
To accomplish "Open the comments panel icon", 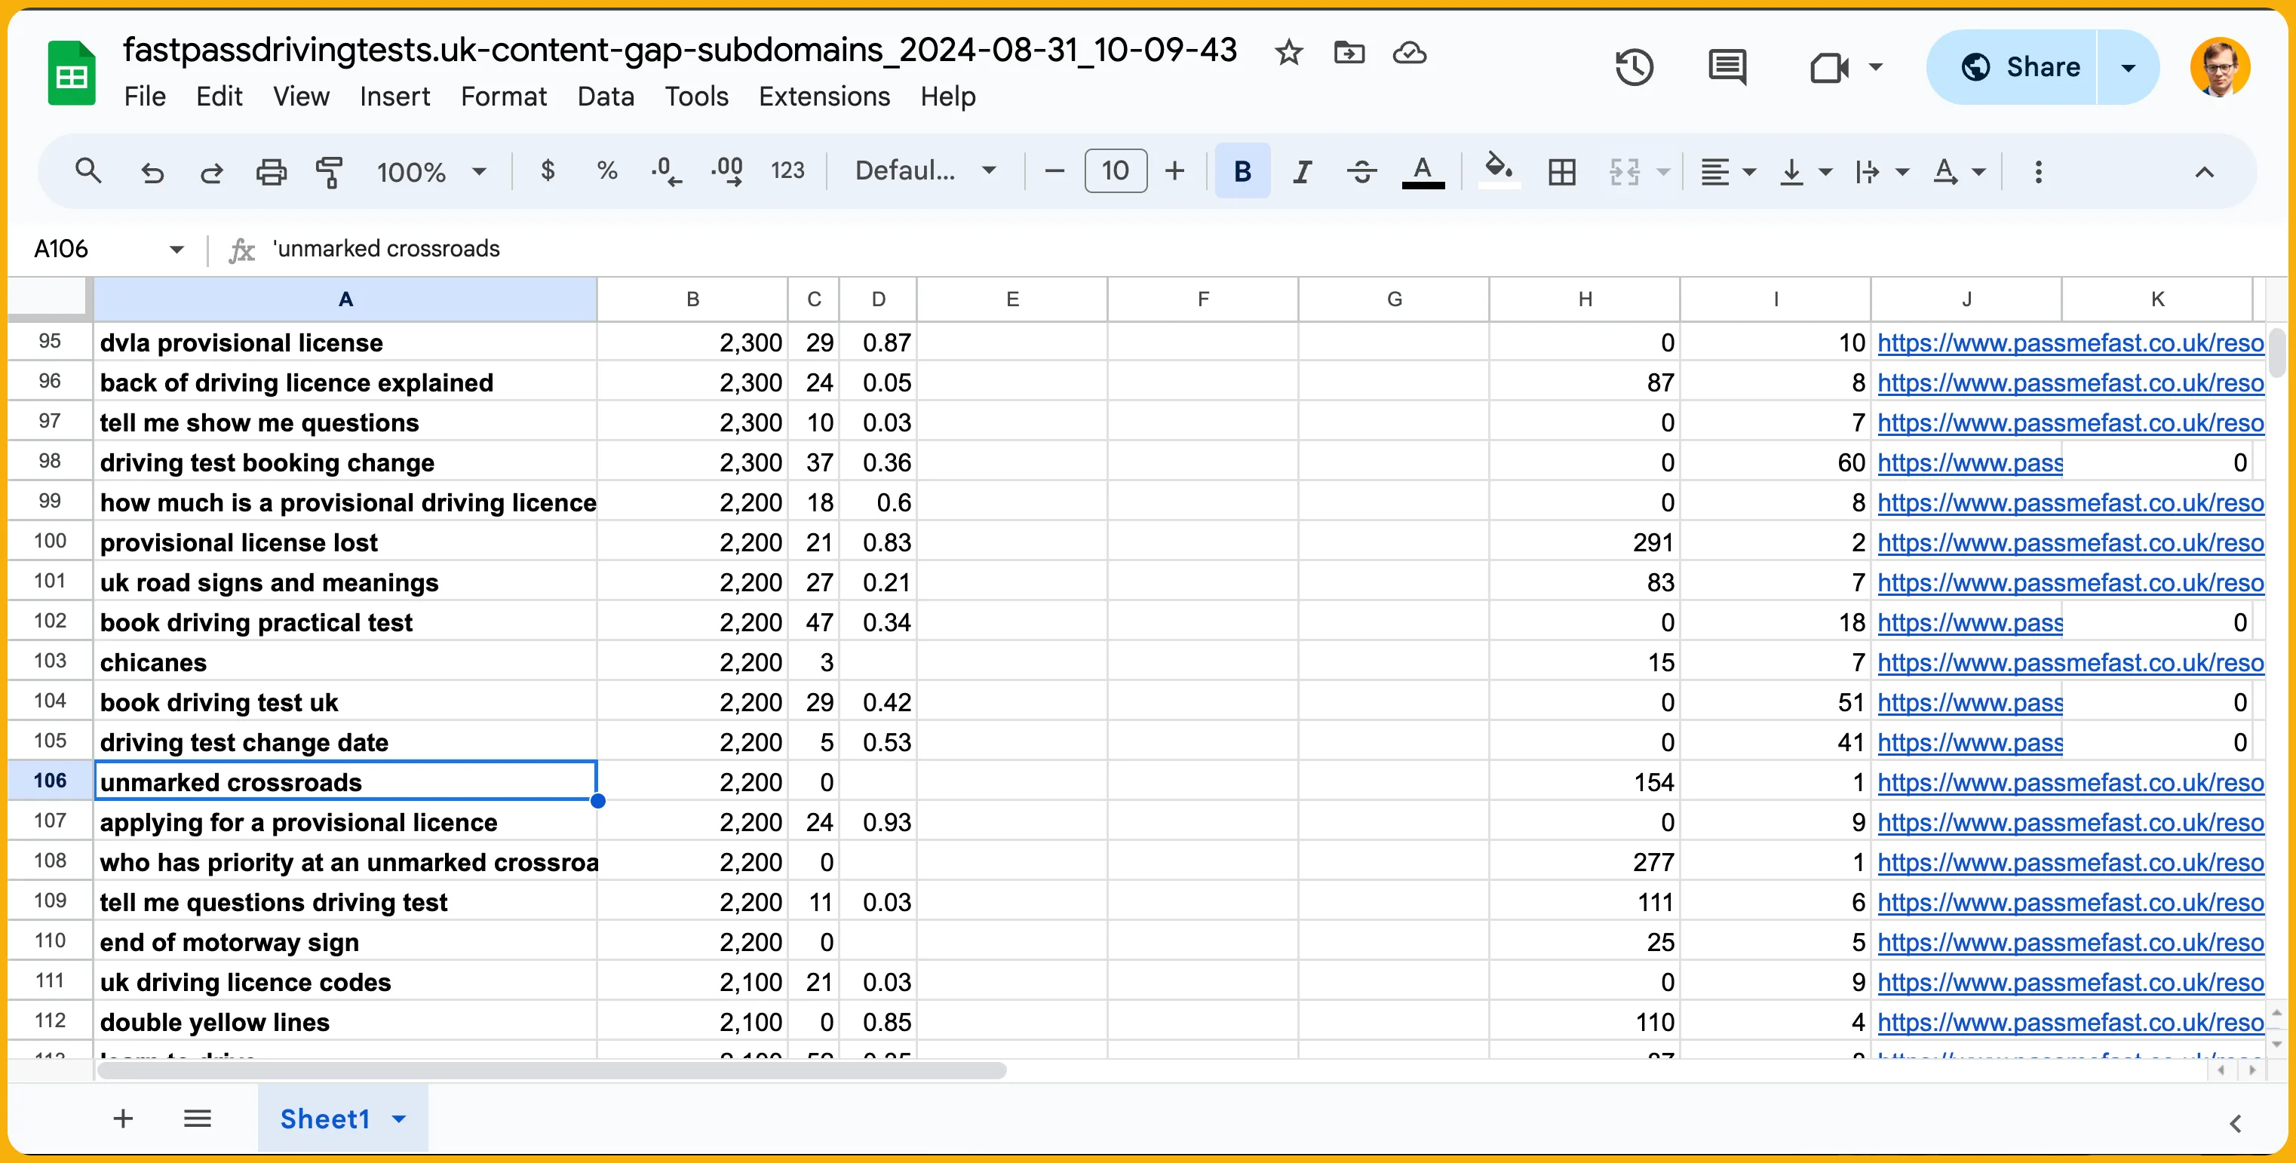I will click(x=1727, y=67).
